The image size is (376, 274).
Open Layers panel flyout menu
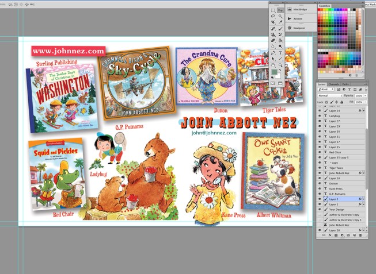[366, 84]
